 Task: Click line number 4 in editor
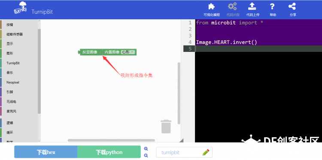(190, 42)
